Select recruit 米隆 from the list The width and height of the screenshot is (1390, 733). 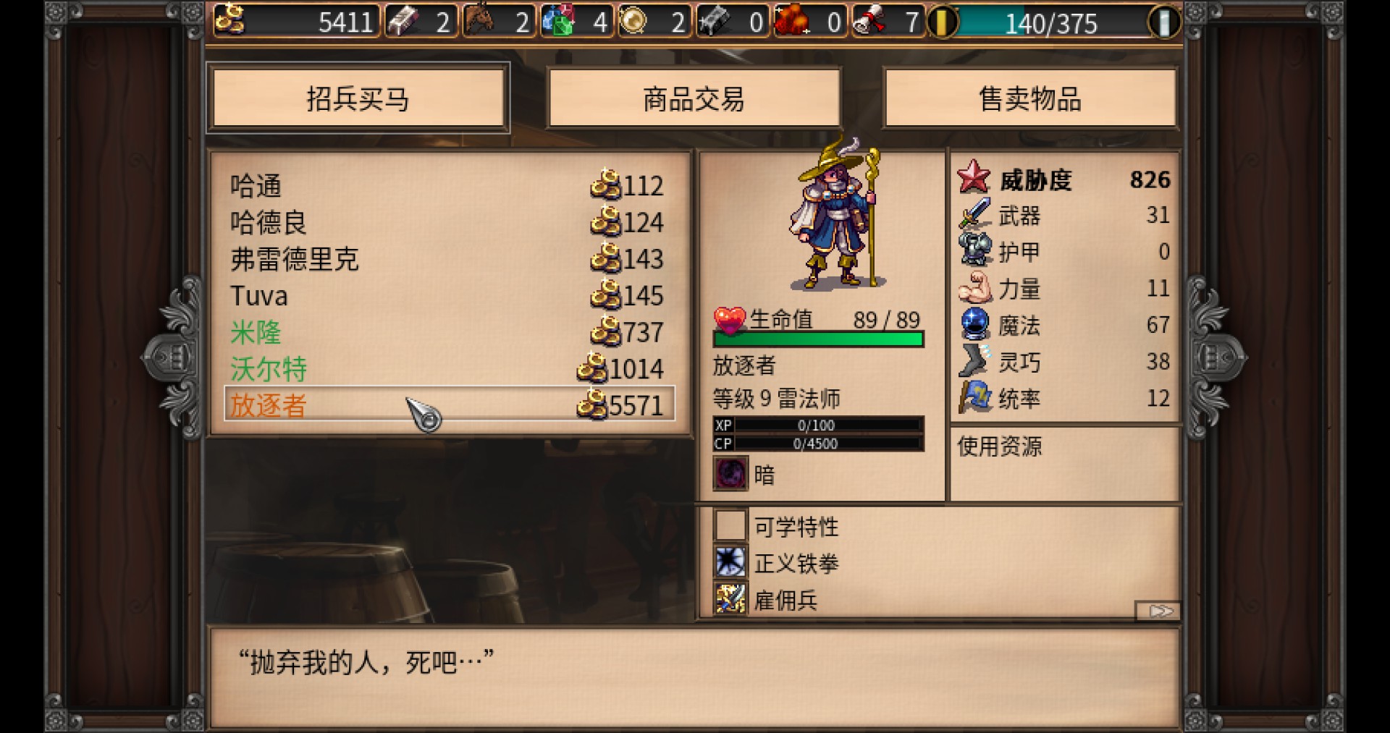(450, 332)
